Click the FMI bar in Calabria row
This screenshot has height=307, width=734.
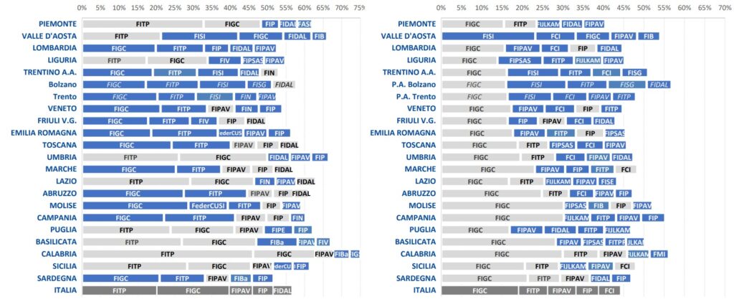659,254
